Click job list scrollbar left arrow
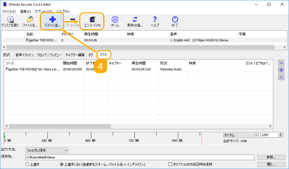The width and height of the screenshot is (289, 169). (x=7, y=126)
